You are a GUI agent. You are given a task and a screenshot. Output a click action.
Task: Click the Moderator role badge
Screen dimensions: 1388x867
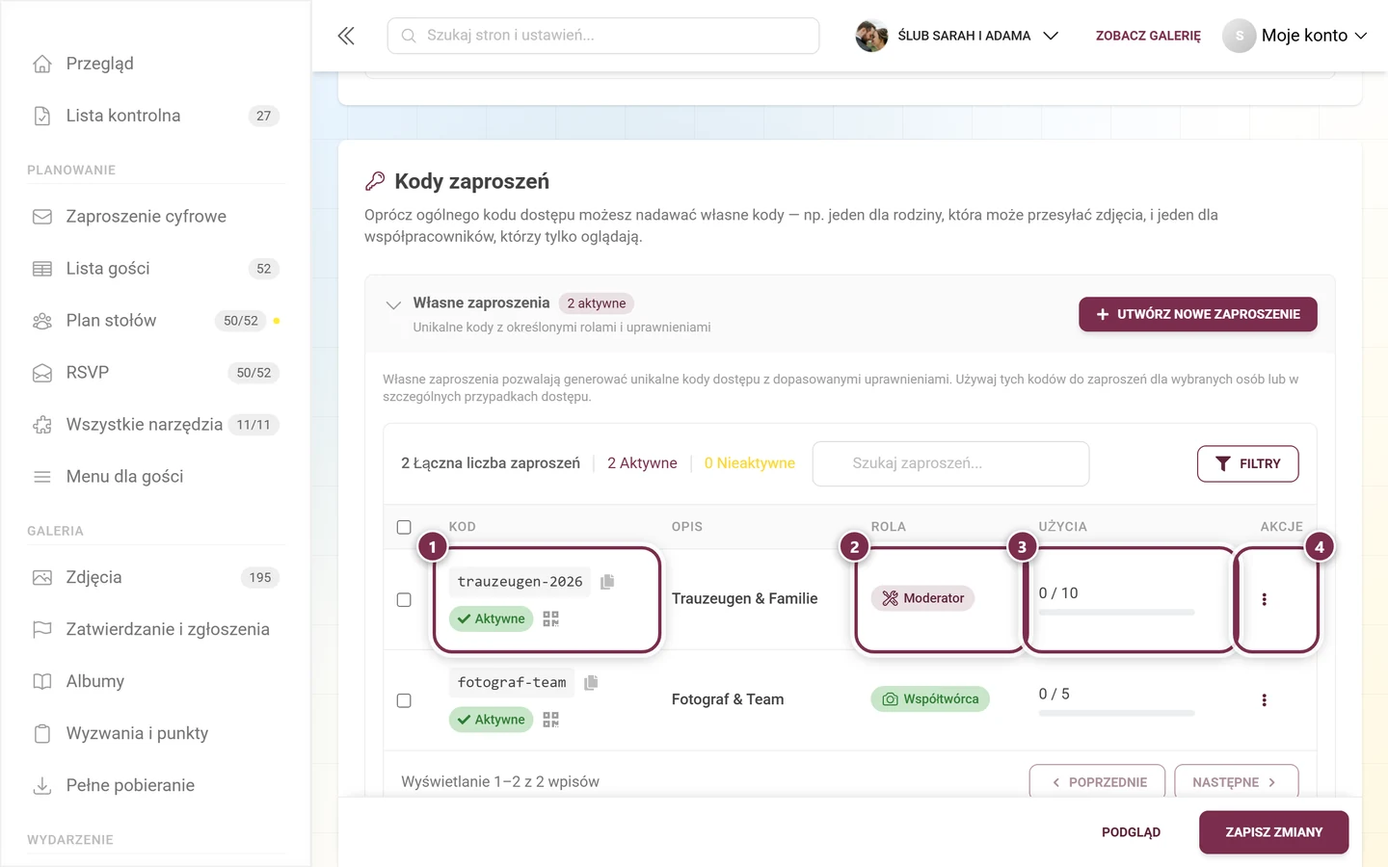coord(923,598)
